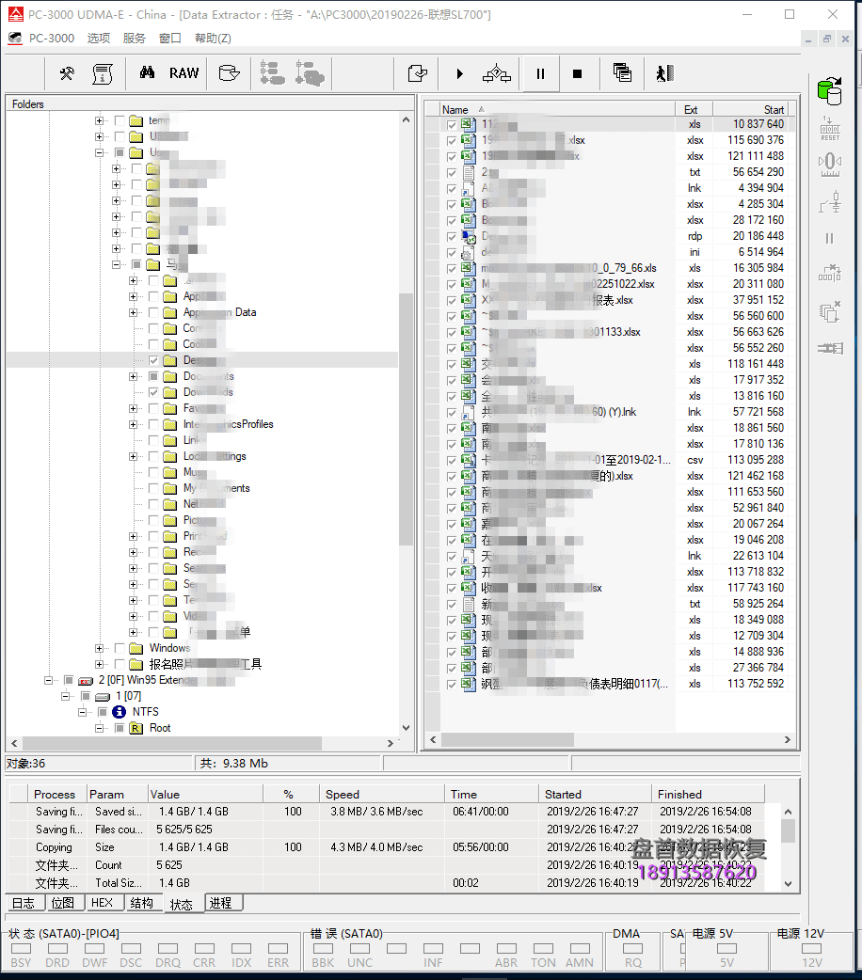Select the Root folder in tree

tap(160, 728)
